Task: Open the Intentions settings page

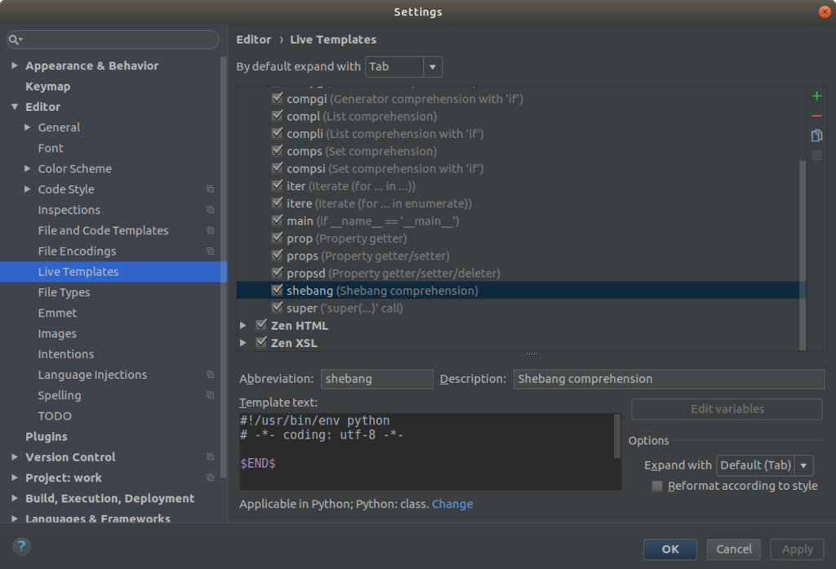Action: (x=65, y=354)
